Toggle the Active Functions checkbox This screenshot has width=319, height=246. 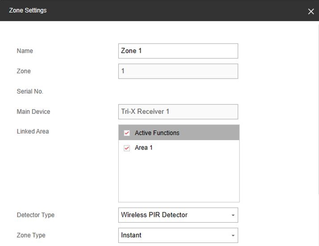[127, 133]
